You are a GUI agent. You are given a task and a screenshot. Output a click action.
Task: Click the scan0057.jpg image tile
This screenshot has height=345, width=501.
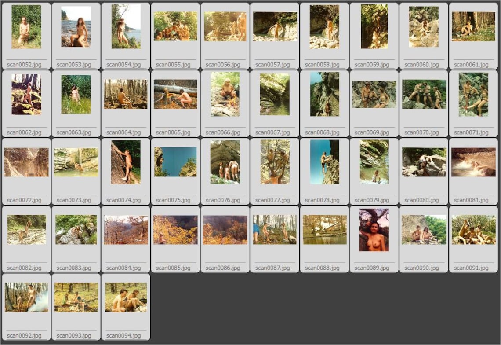[275, 26]
